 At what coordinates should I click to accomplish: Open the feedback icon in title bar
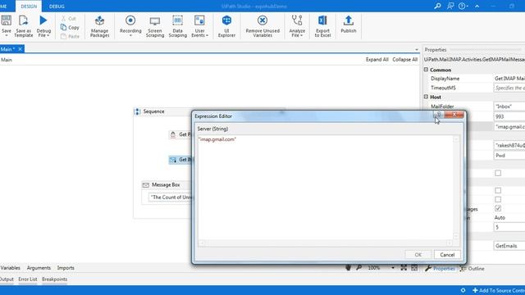[x=450, y=6]
